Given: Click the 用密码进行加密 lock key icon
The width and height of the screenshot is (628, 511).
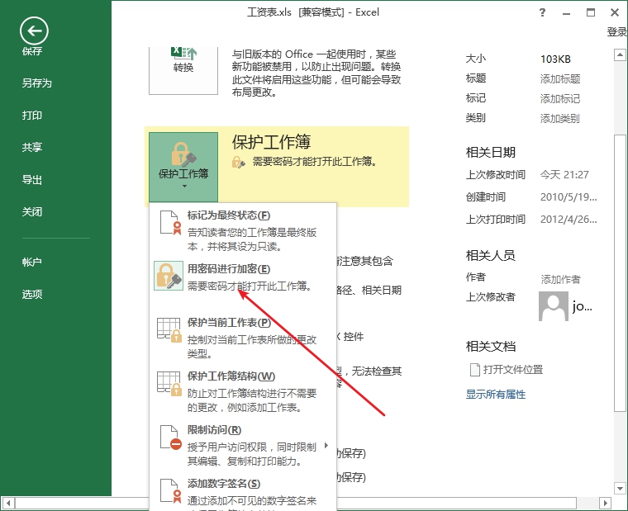Looking at the screenshot, I should click(169, 276).
